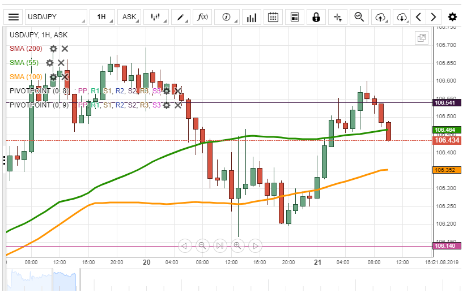Toggle the crosshair cursor tool
Image resolution: width=467 pixels, height=293 pixels.
338,17
